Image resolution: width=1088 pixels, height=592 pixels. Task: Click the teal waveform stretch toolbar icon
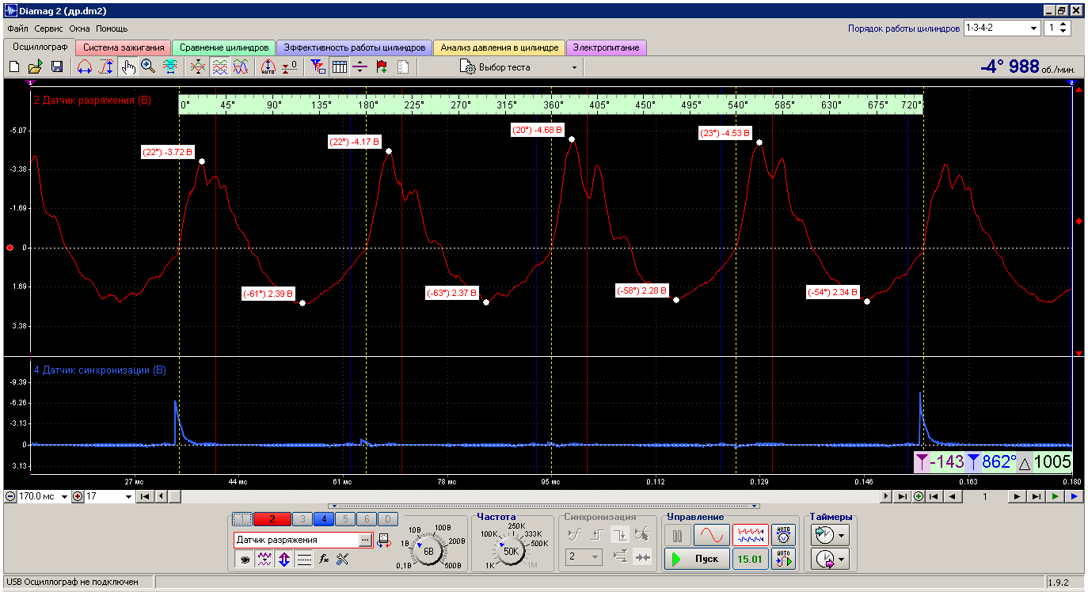[x=169, y=67]
